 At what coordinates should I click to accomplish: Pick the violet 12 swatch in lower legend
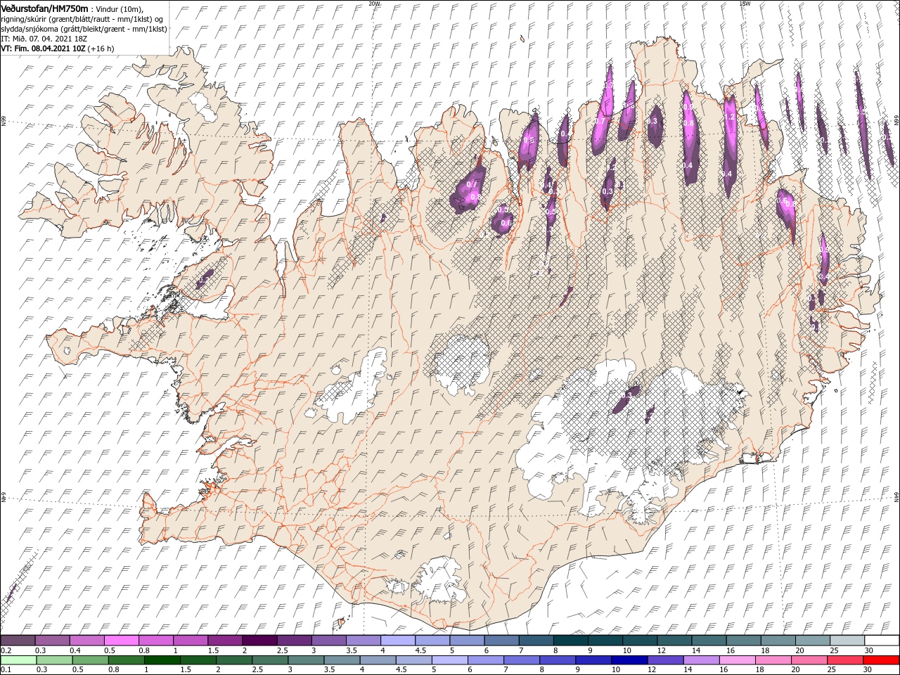665,660
